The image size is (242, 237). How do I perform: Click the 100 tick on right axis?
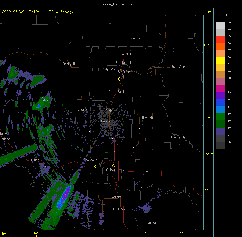tap(206, 44)
